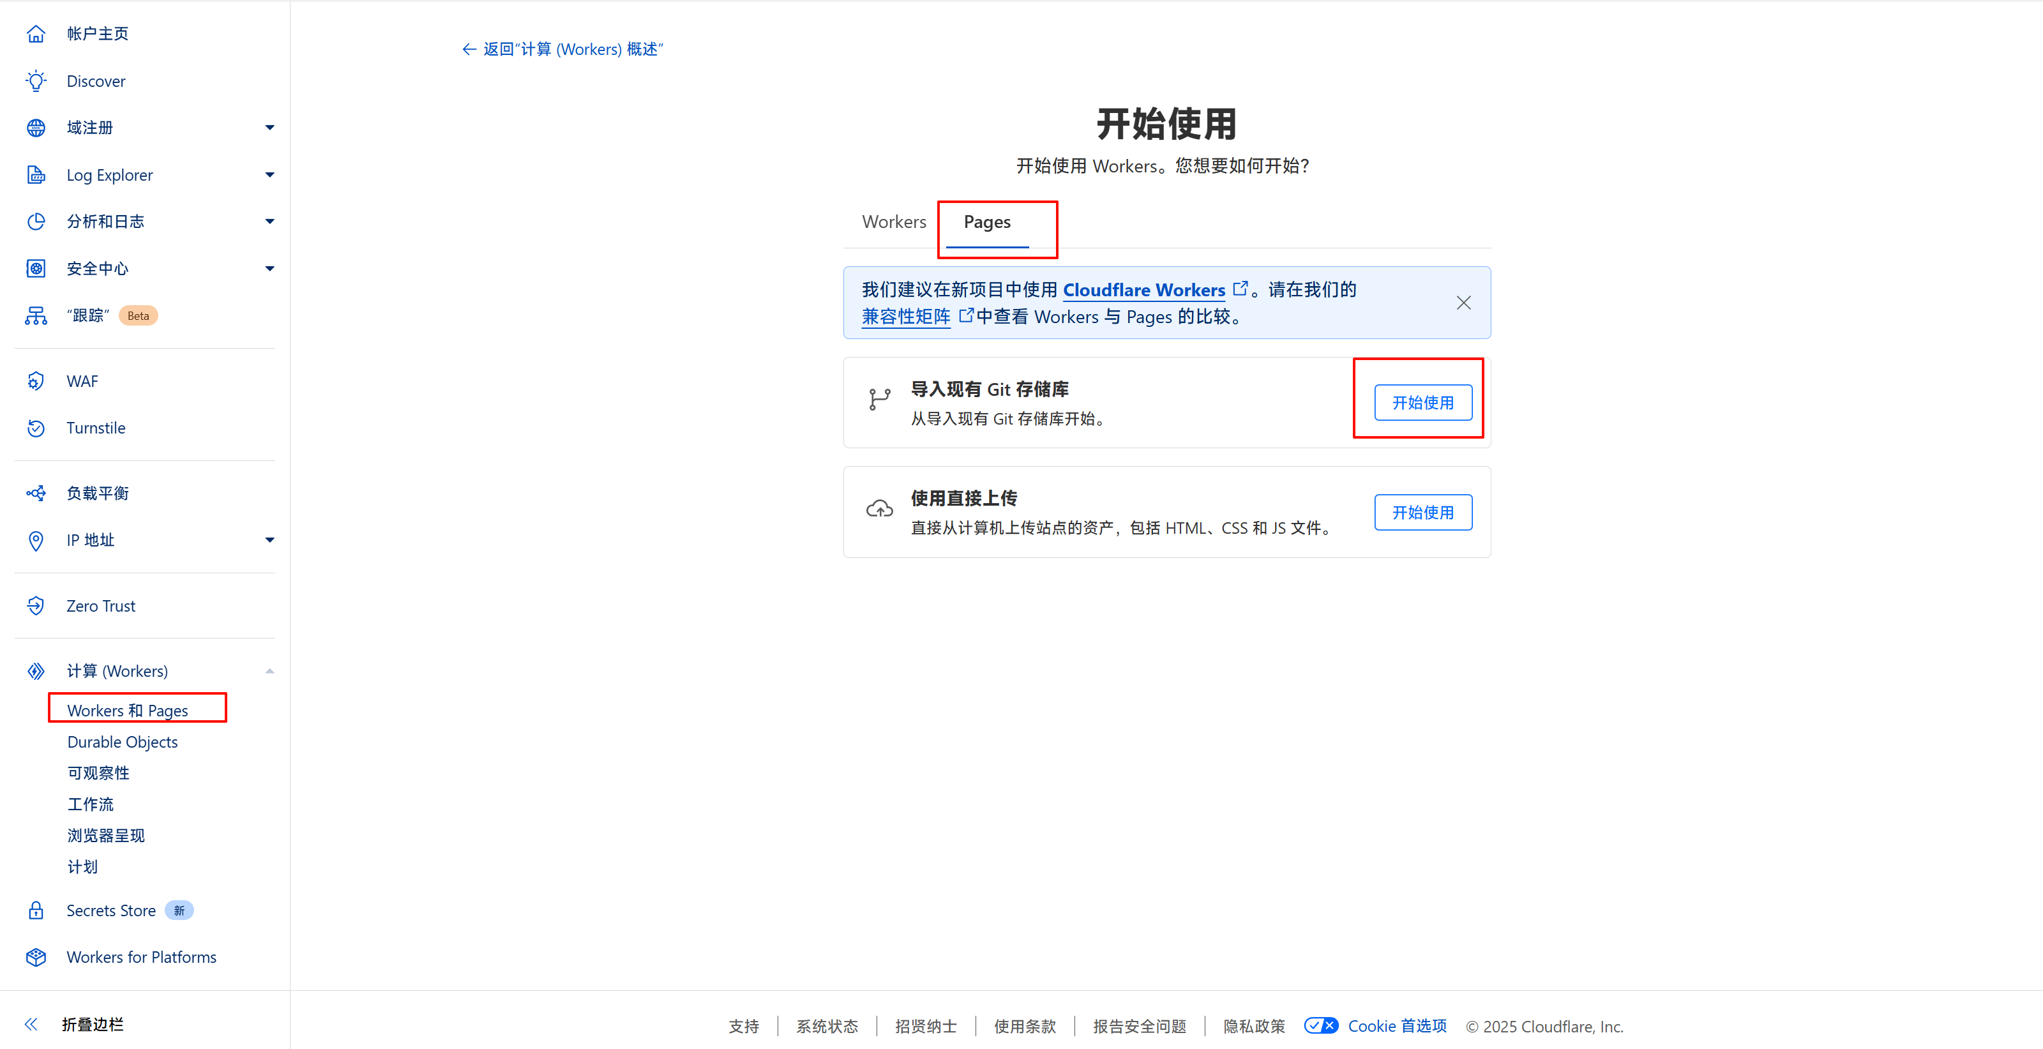Open the WAF shield icon
Viewport: 2043px width, 1049px height.
coord(36,381)
